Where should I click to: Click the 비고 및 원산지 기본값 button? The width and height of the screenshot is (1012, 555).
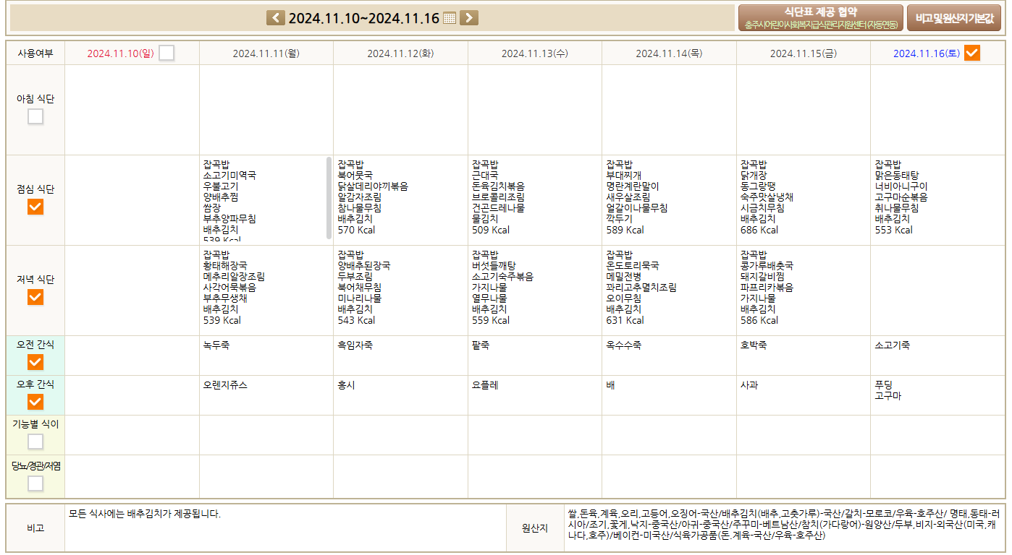[x=953, y=18]
